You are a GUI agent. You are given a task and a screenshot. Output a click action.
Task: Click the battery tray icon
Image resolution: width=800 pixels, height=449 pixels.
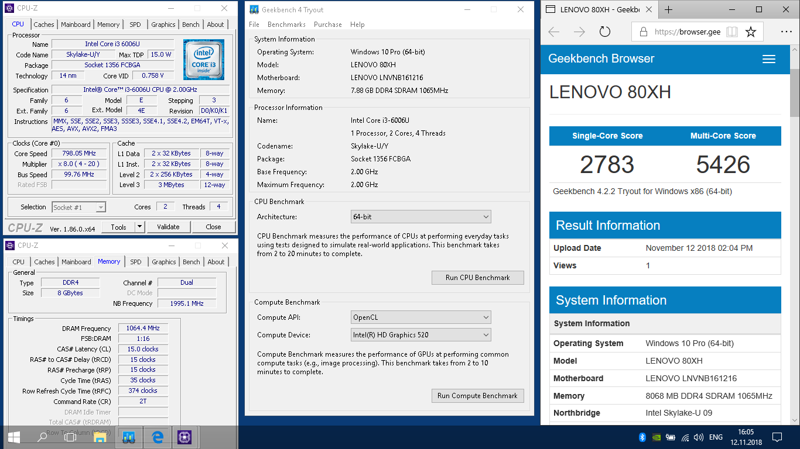[x=671, y=437]
